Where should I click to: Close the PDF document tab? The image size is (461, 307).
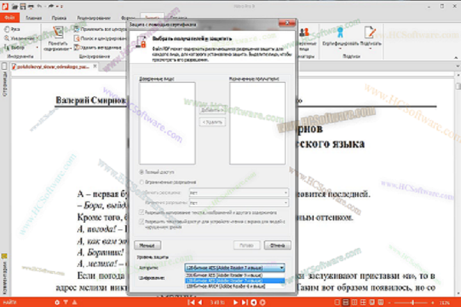pos(95,67)
